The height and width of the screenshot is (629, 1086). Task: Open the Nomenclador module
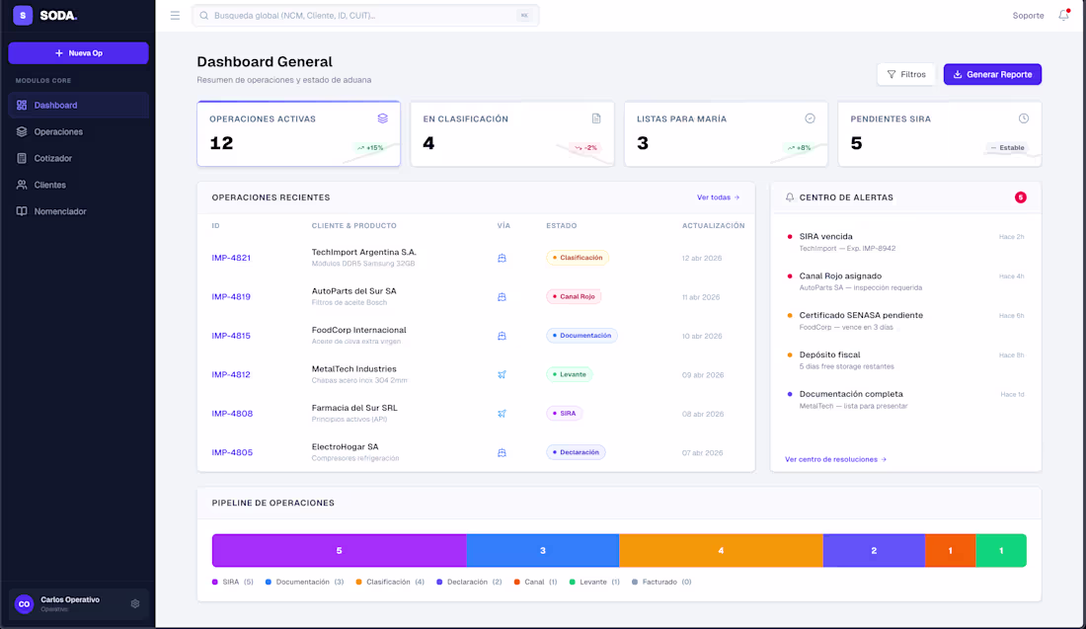[x=59, y=211]
